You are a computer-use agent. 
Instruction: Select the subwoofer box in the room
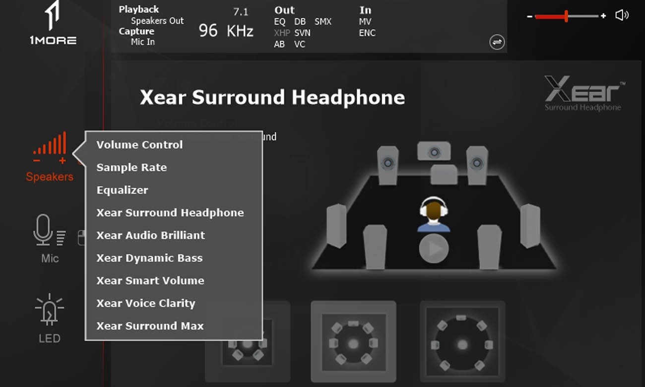(x=444, y=174)
